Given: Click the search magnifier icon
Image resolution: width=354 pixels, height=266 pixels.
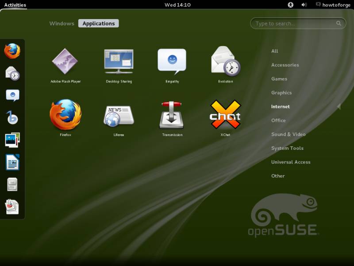Looking at the screenshot, I should 339,23.
